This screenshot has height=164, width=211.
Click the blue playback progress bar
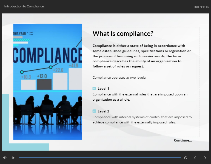tap(100, 158)
